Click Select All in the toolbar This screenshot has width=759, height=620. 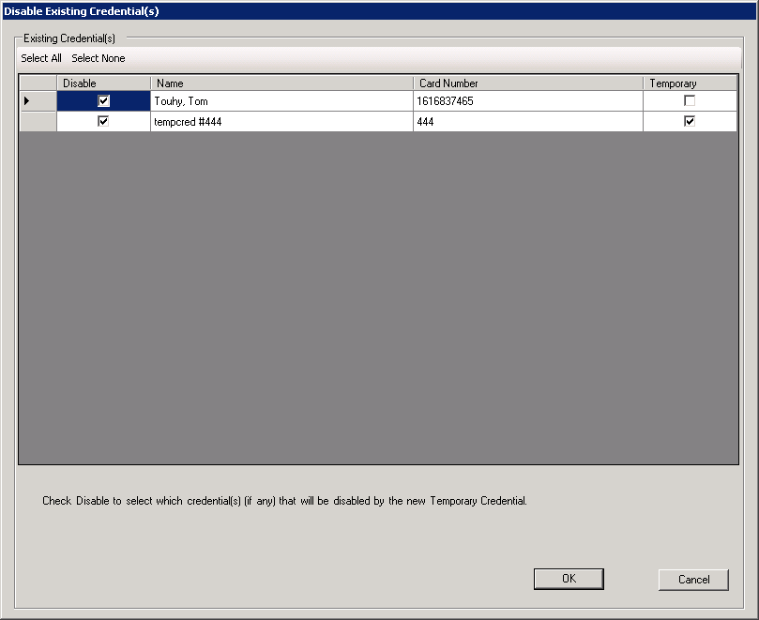tap(41, 58)
